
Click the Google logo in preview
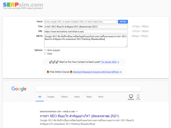click(19, 89)
